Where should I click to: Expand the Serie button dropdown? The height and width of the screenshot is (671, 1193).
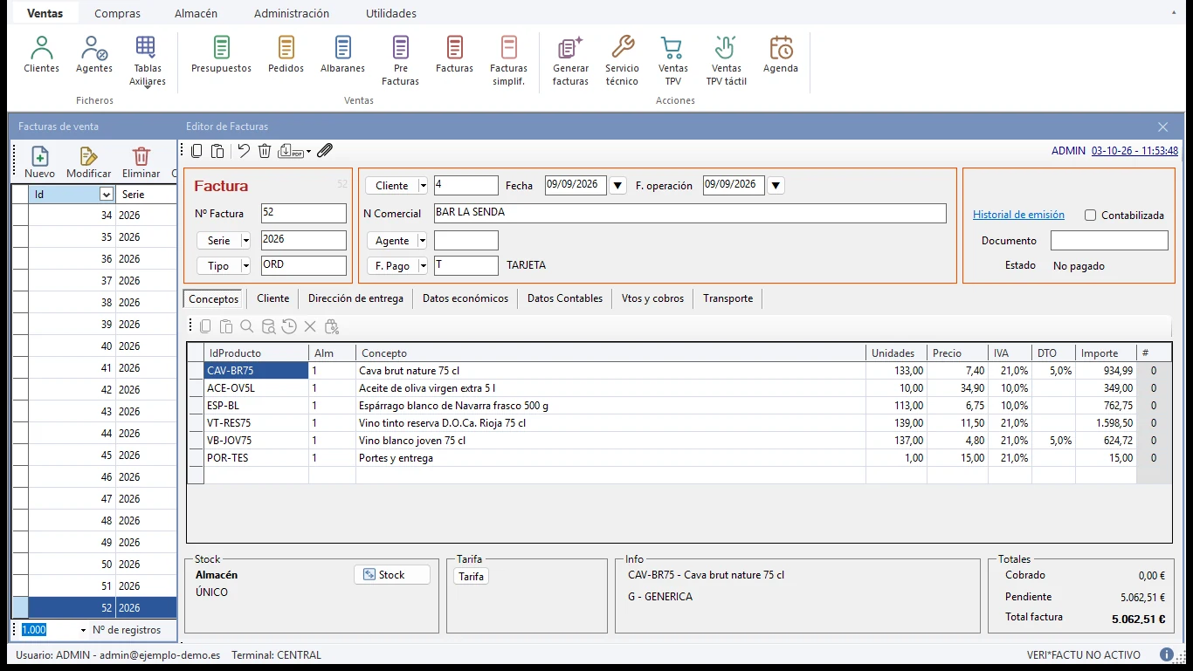click(x=246, y=240)
